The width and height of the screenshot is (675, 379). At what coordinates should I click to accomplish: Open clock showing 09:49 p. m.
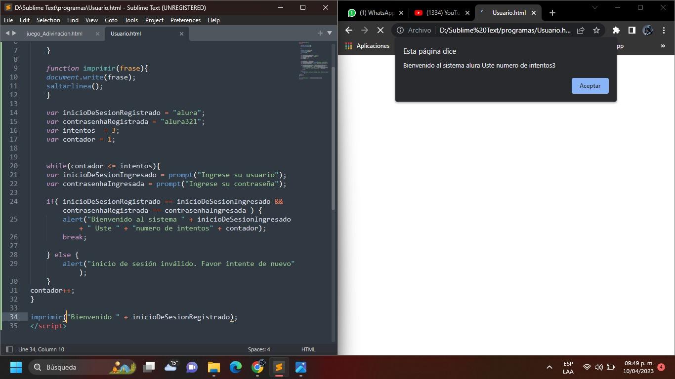pyautogui.click(x=638, y=367)
